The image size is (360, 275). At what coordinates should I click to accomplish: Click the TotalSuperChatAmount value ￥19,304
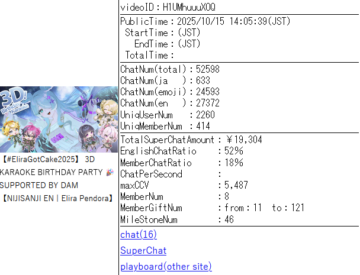click(x=244, y=140)
